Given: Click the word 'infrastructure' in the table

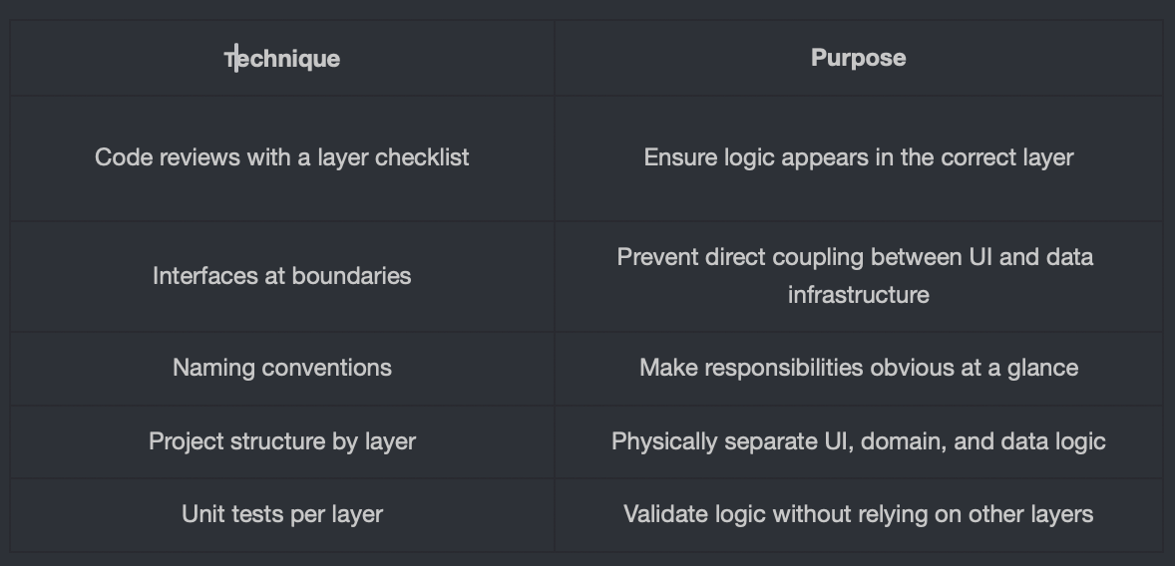Looking at the screenshot, I should point(859,295).
